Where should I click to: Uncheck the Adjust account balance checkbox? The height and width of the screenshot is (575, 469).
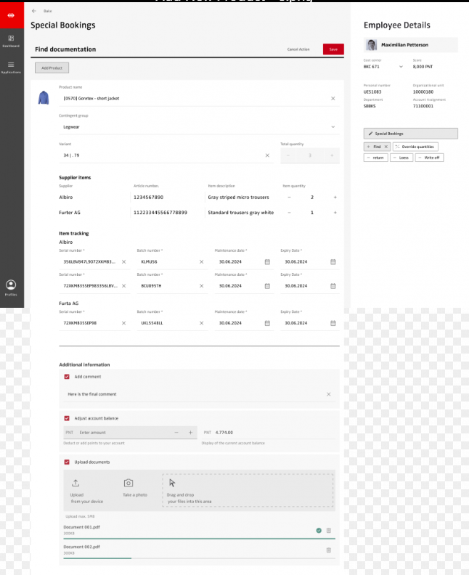67,418
